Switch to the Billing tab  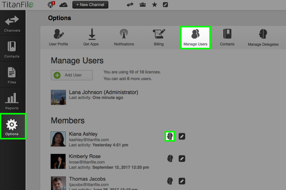[x=159, y=37]
